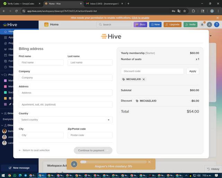Screen dimensions: 222x178
Task: Switch to the Gmail Inbox tab
Action: [104, 4]
